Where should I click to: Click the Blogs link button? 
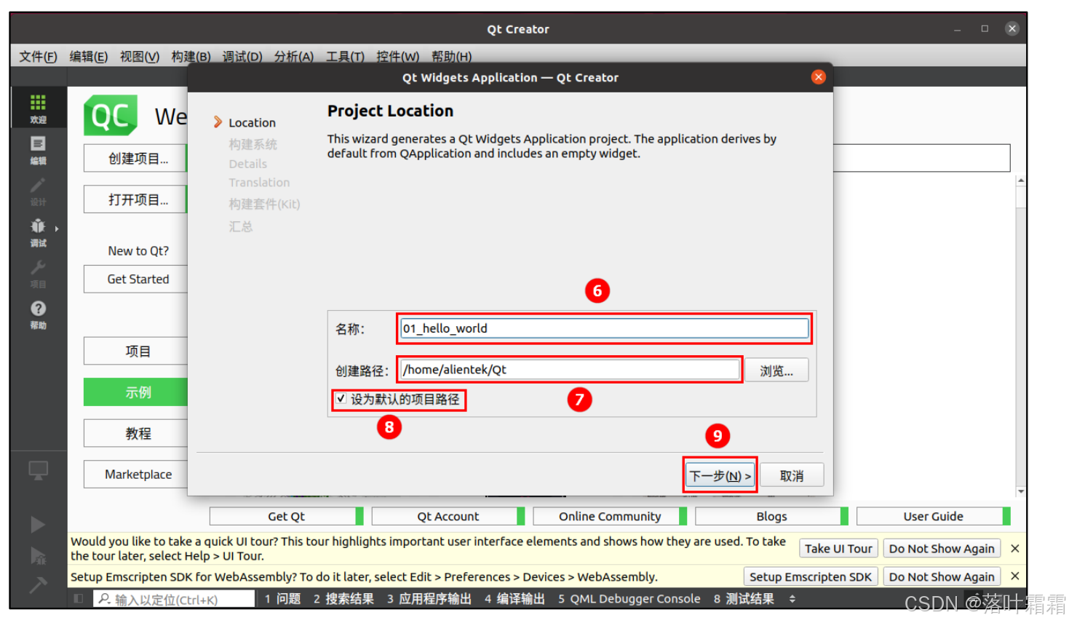pos(771,516)
